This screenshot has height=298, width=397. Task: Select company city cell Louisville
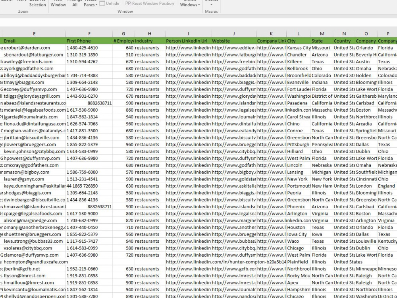[x=366, y=241]
